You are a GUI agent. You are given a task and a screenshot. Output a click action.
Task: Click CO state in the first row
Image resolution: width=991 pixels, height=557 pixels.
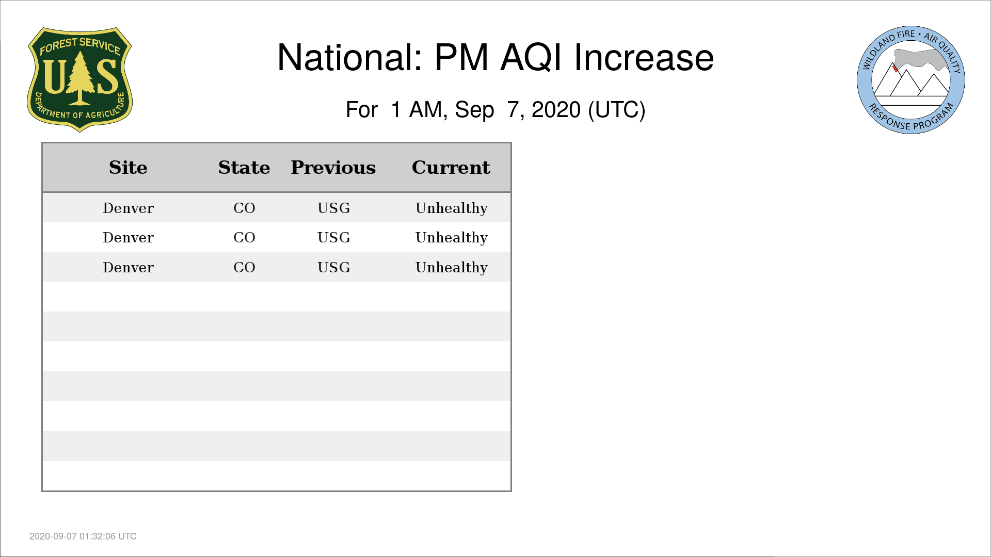244,208
